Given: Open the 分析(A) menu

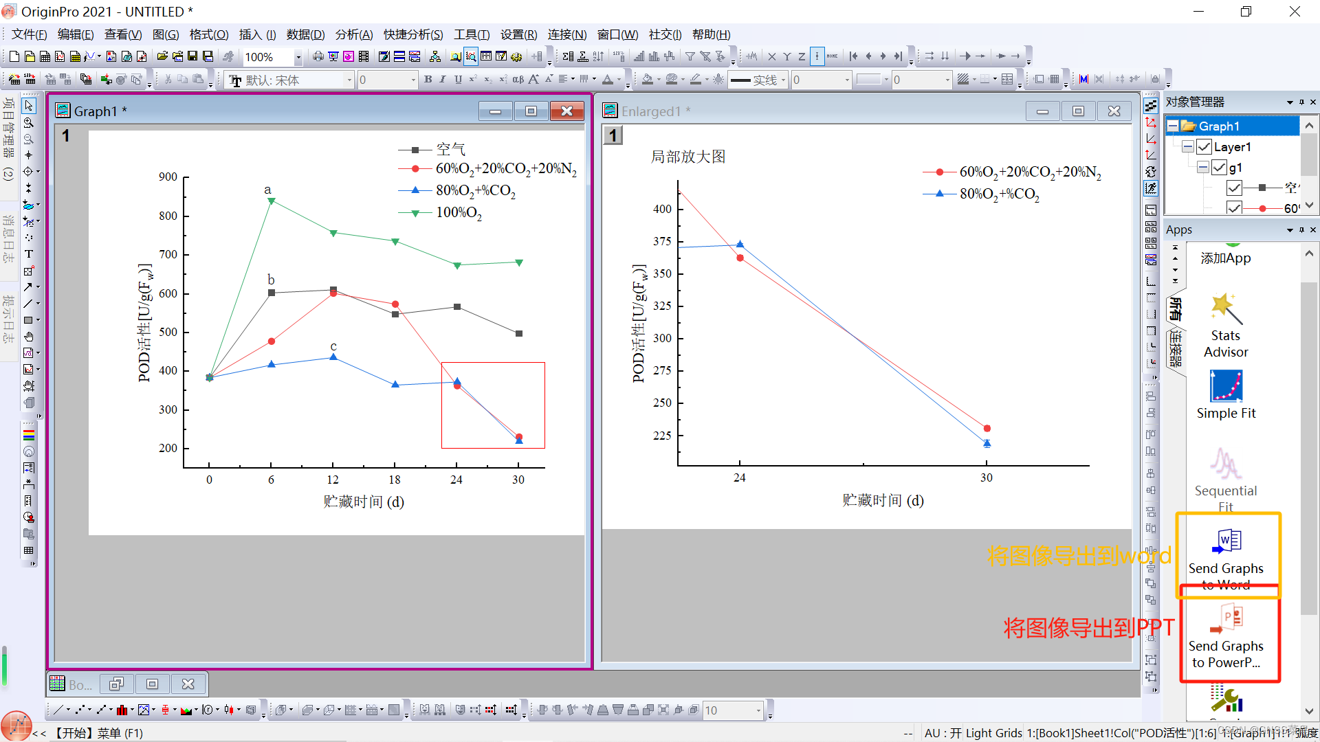Looking at the screenshot, I should (x=353, y=34).
